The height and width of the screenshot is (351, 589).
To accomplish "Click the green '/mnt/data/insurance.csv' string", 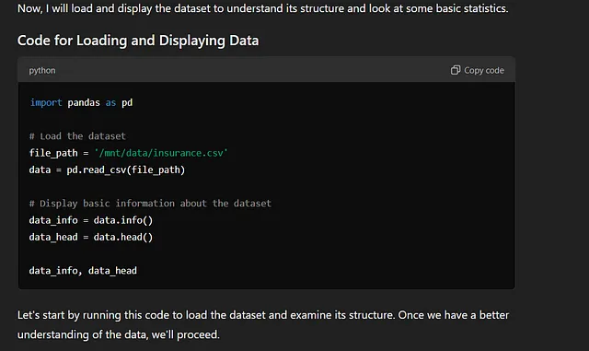I will pyautogui.click(x=161, y=153).
